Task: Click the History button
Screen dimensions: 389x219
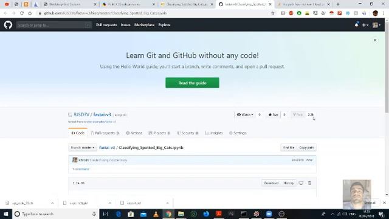Action: 288,183
